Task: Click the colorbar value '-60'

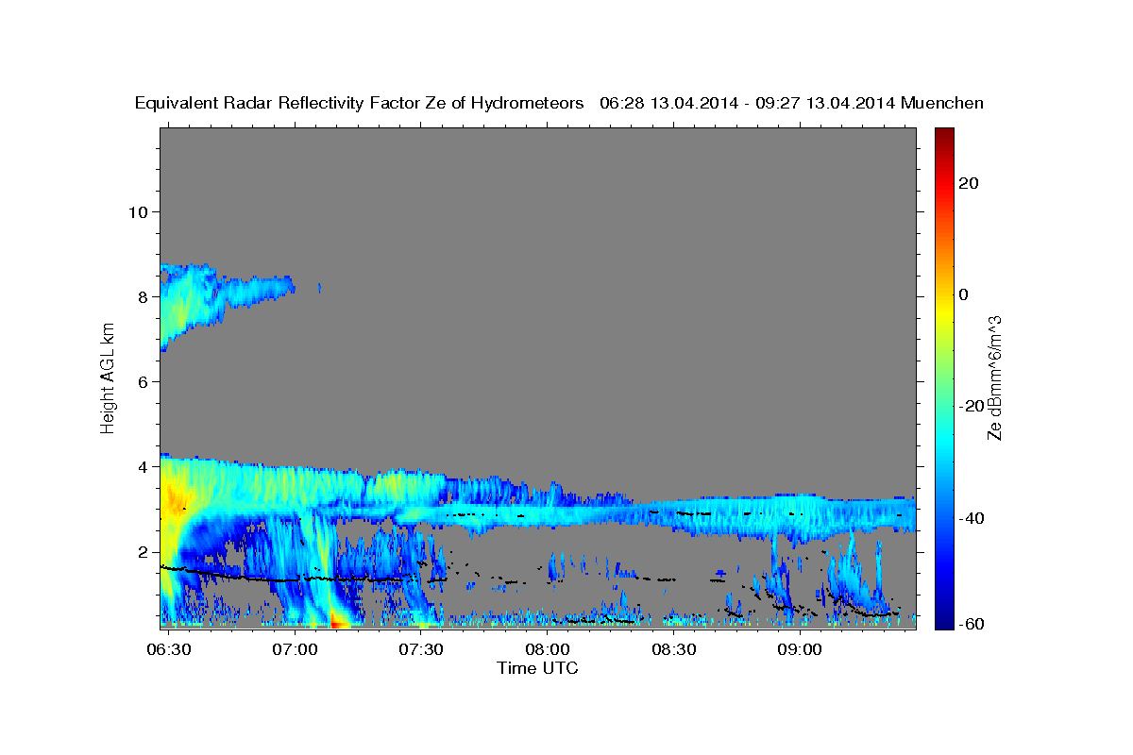Action: 970,623
